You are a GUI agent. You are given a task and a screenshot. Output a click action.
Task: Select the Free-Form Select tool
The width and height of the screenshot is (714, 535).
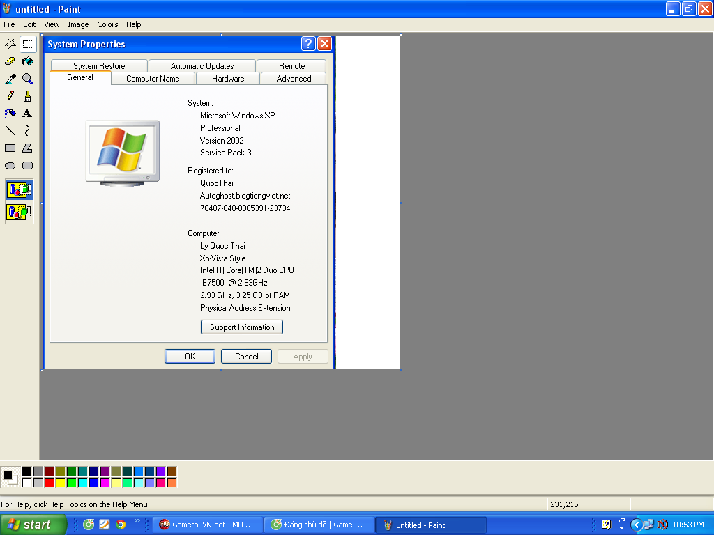coord(10,44)
